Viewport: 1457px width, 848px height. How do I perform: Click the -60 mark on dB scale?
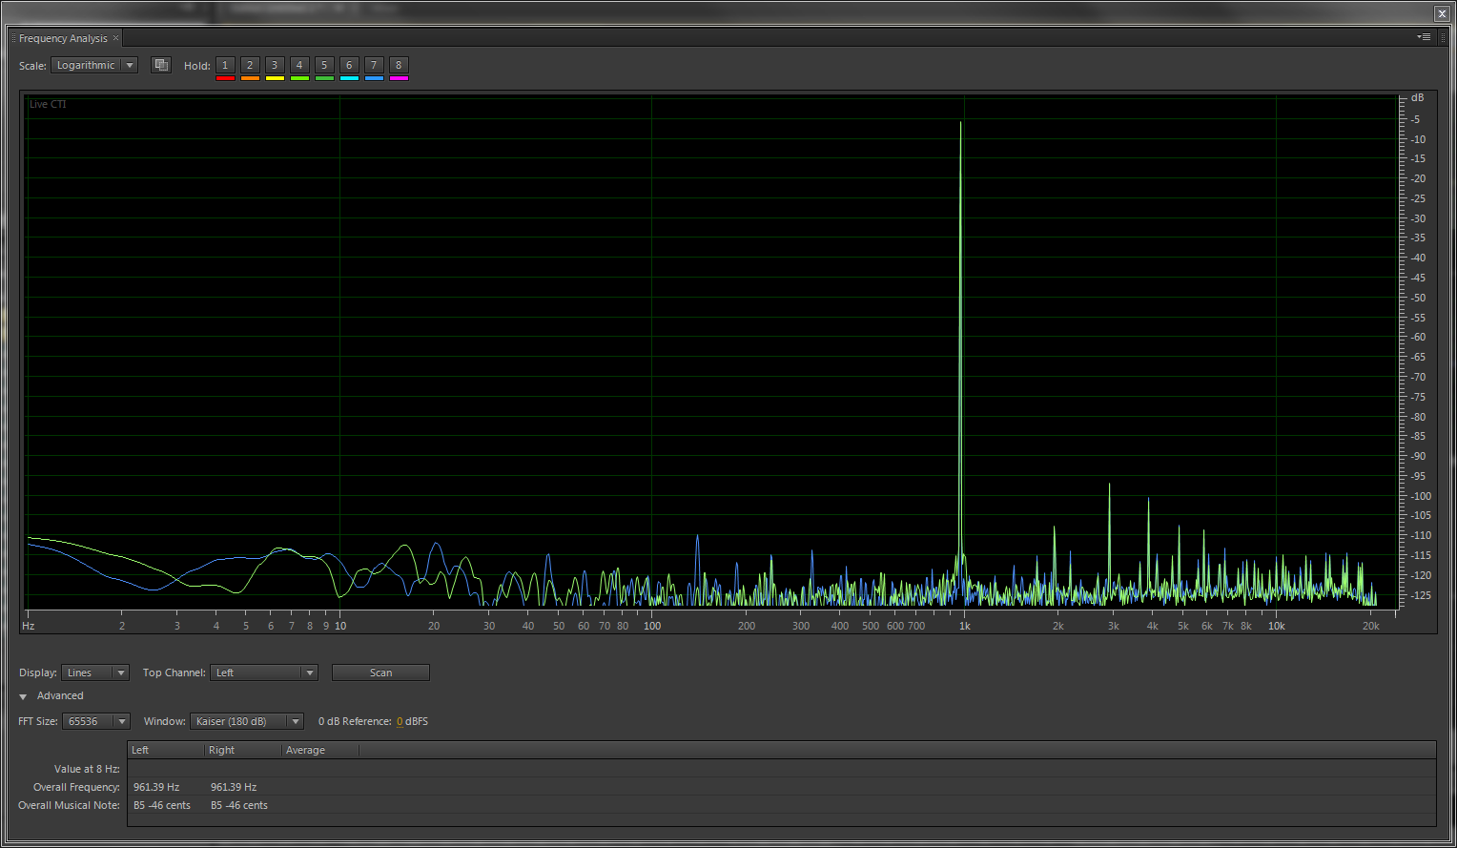[1418, 337]
